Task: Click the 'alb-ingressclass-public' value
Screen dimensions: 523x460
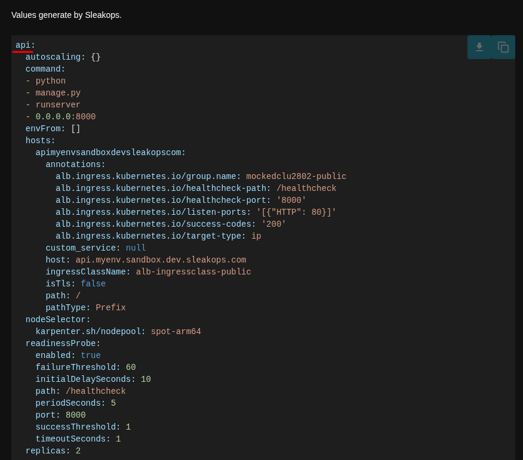Action: [193, 272]
